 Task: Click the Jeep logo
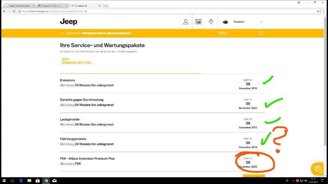pos(68,22)
